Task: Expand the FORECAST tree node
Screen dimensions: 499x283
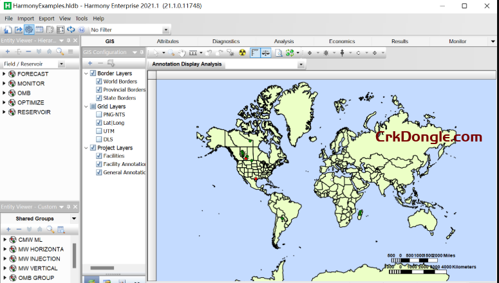Action: 4,74
